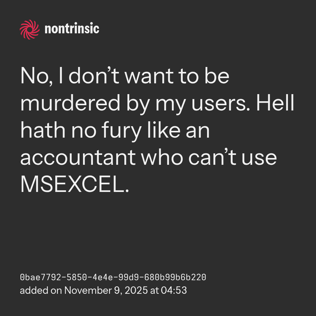The height and width of the screenshot is (316, 316).
Task: Click the word "Hell" in the quote
Action: coord(276,103)
